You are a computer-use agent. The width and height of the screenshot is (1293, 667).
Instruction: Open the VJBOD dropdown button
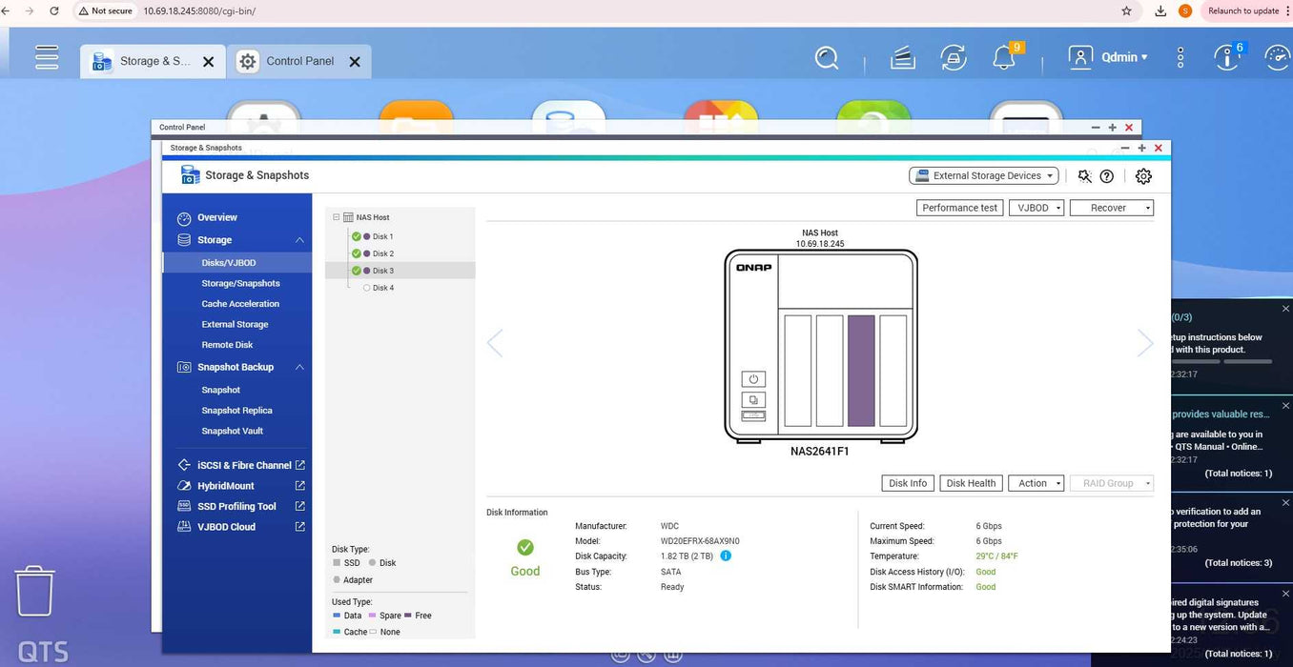[x=1036, y=208]
